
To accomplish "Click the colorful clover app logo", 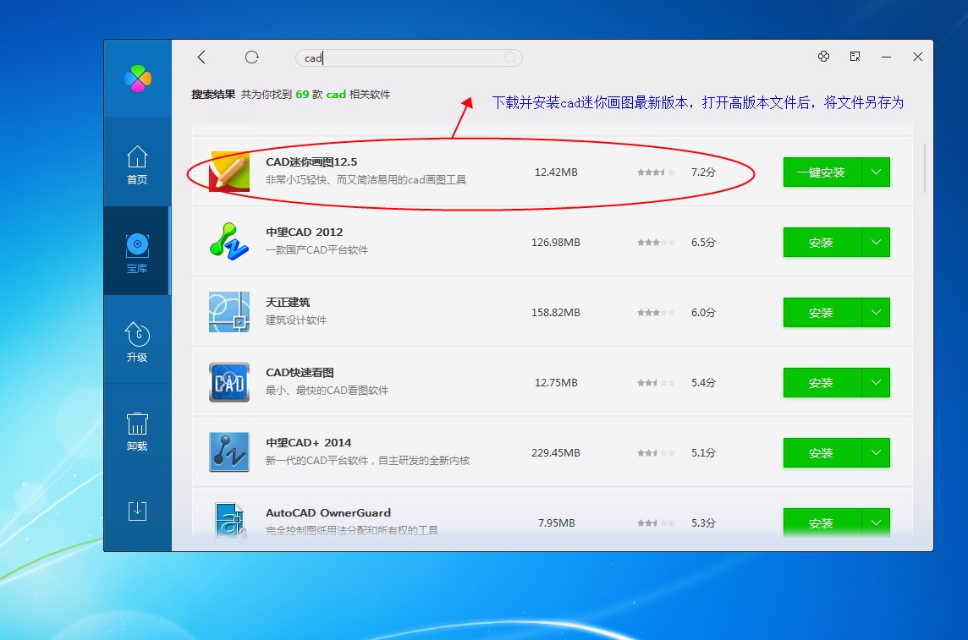I will [138, 79].
